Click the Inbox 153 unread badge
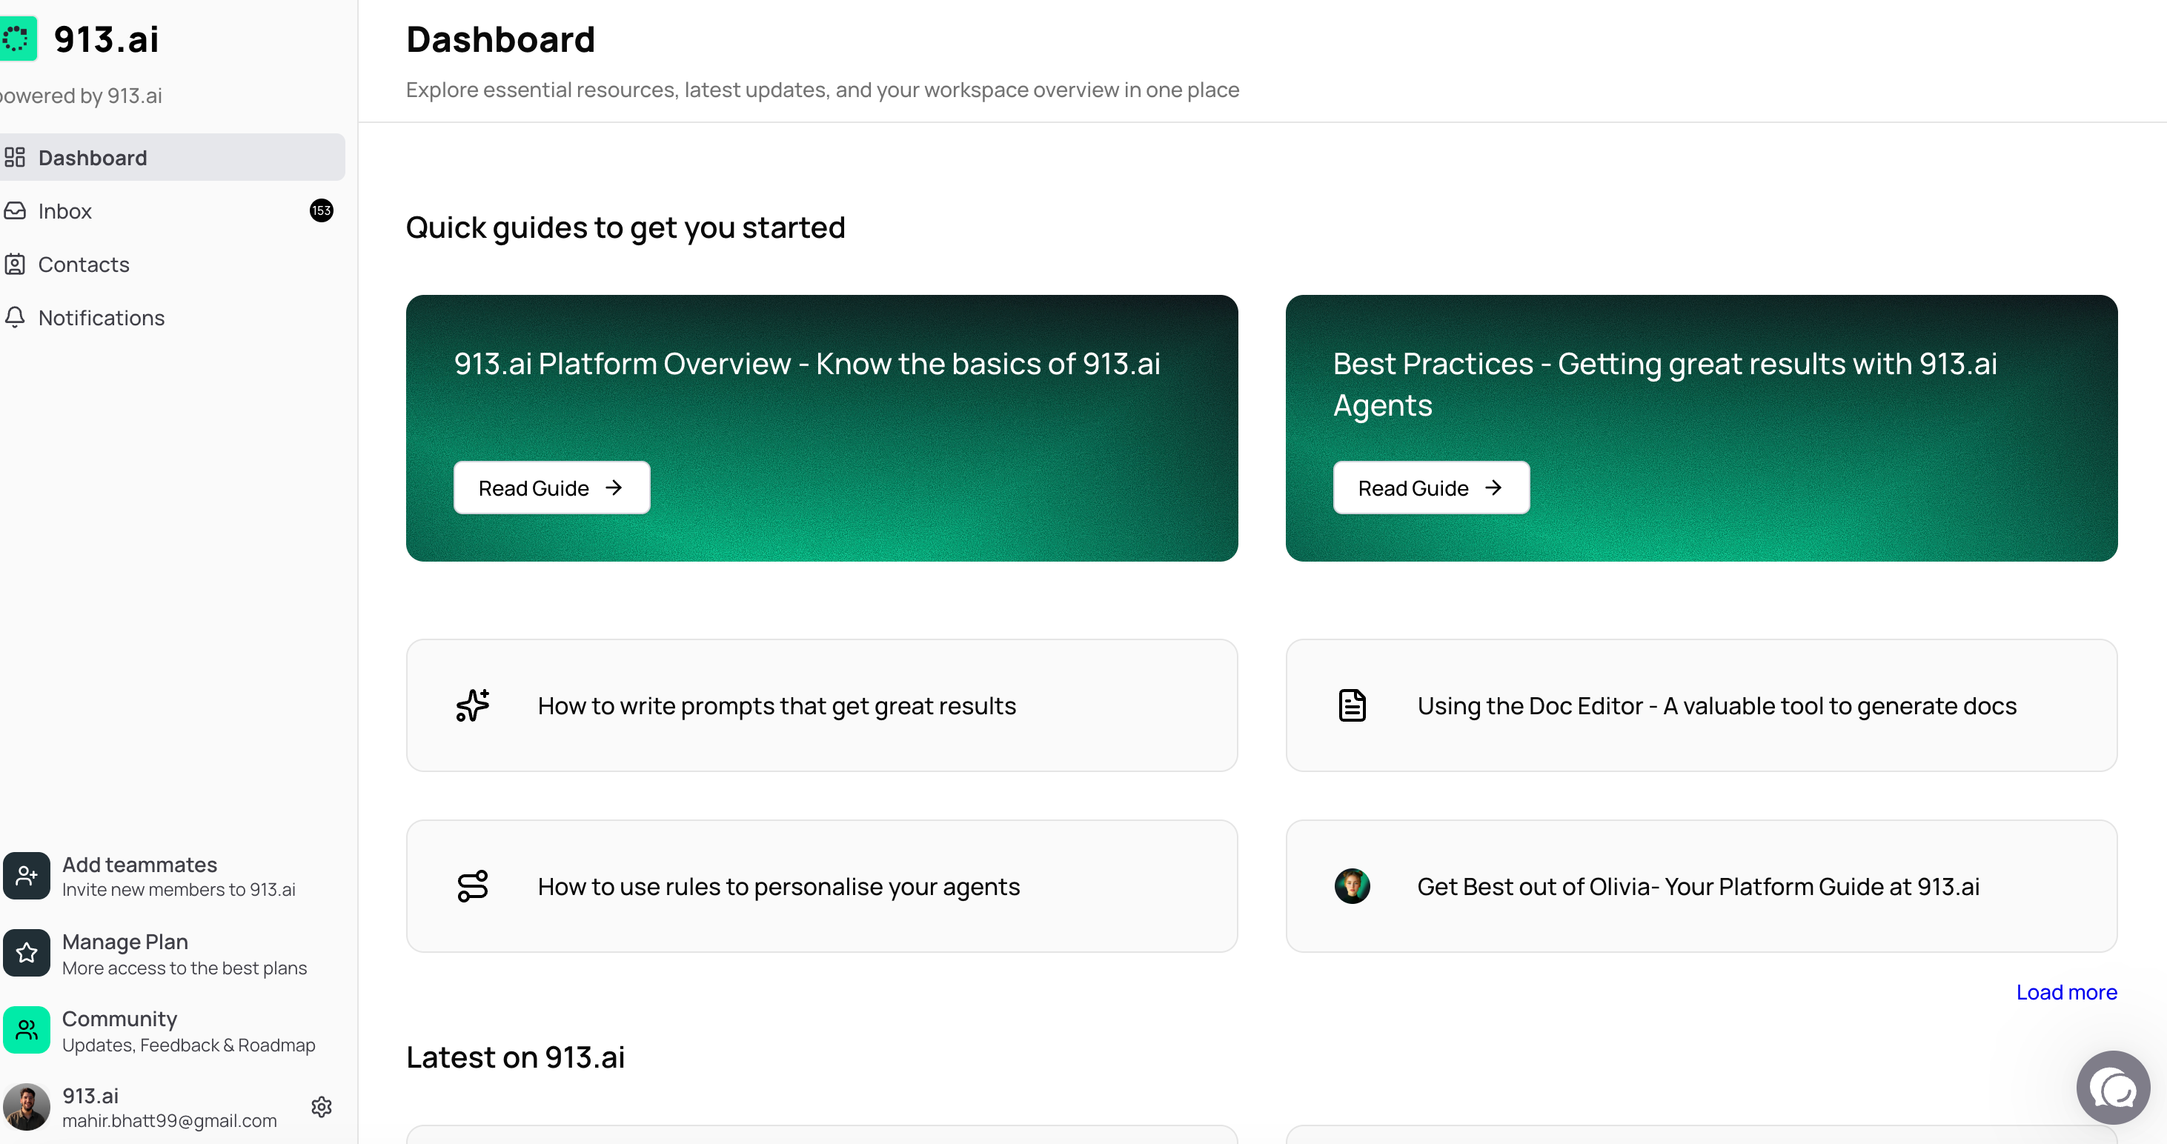Screen dimensions: 2167x1144 click(322, 210)
